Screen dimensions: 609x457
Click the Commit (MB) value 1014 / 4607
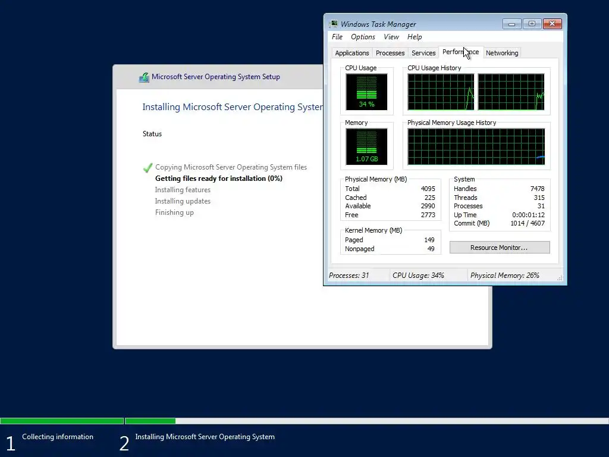point(528,223)
